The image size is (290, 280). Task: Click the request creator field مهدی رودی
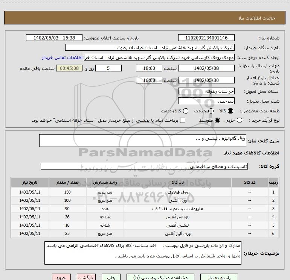tap(159, 58)
